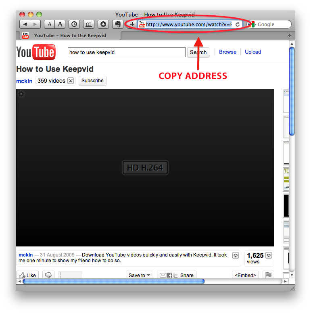Open mckln link in description

click(x=25, y=255)
